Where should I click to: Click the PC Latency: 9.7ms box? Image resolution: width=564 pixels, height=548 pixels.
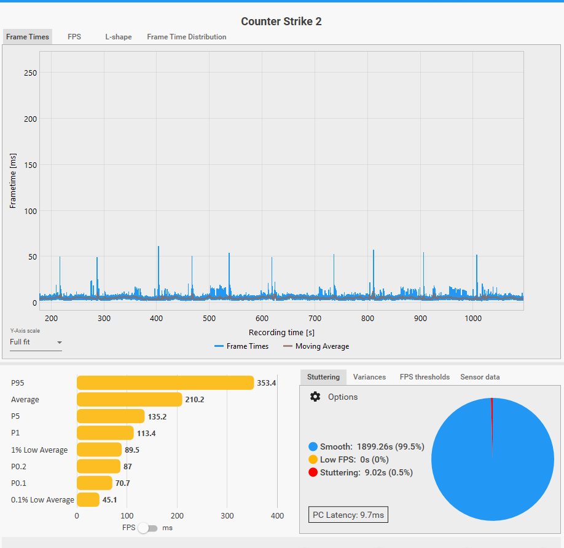point(348,515)
